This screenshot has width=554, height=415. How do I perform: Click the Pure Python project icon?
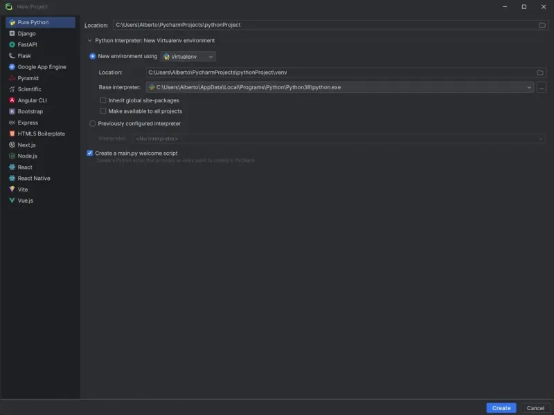point(12,22)
